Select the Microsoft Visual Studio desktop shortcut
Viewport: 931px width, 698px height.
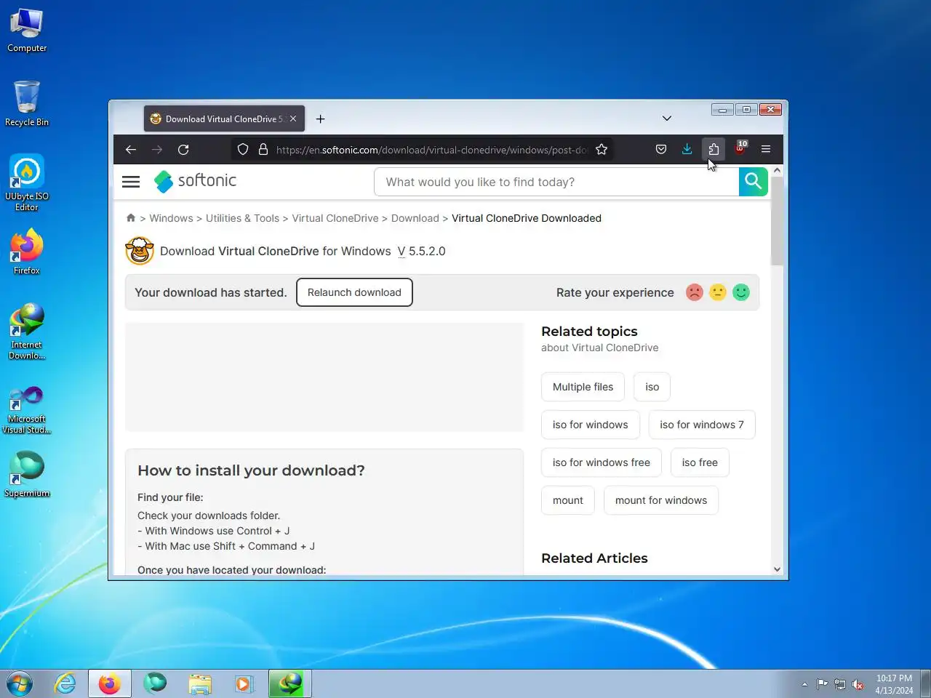pyautogui.click(x=27, y=409)
